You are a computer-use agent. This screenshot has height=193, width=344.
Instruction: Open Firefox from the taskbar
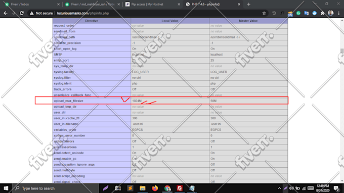click(x=155, y=188)
